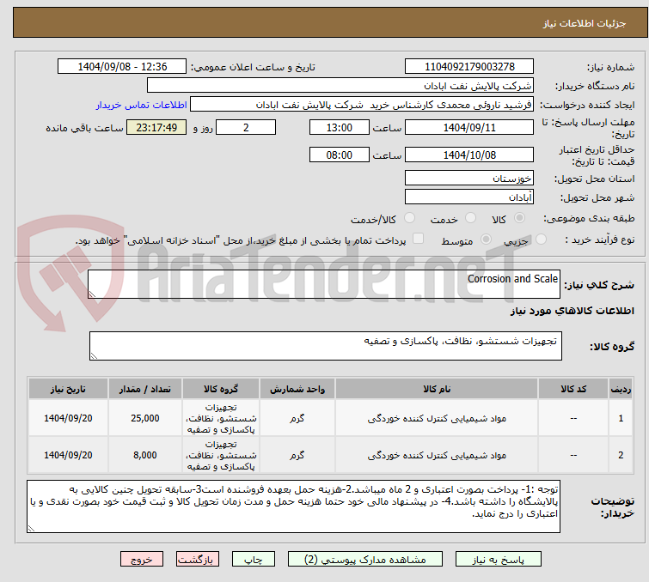Click the شماره نیاز number field
The width and height of the screenshot is (649, 582).
coord(468,67)
